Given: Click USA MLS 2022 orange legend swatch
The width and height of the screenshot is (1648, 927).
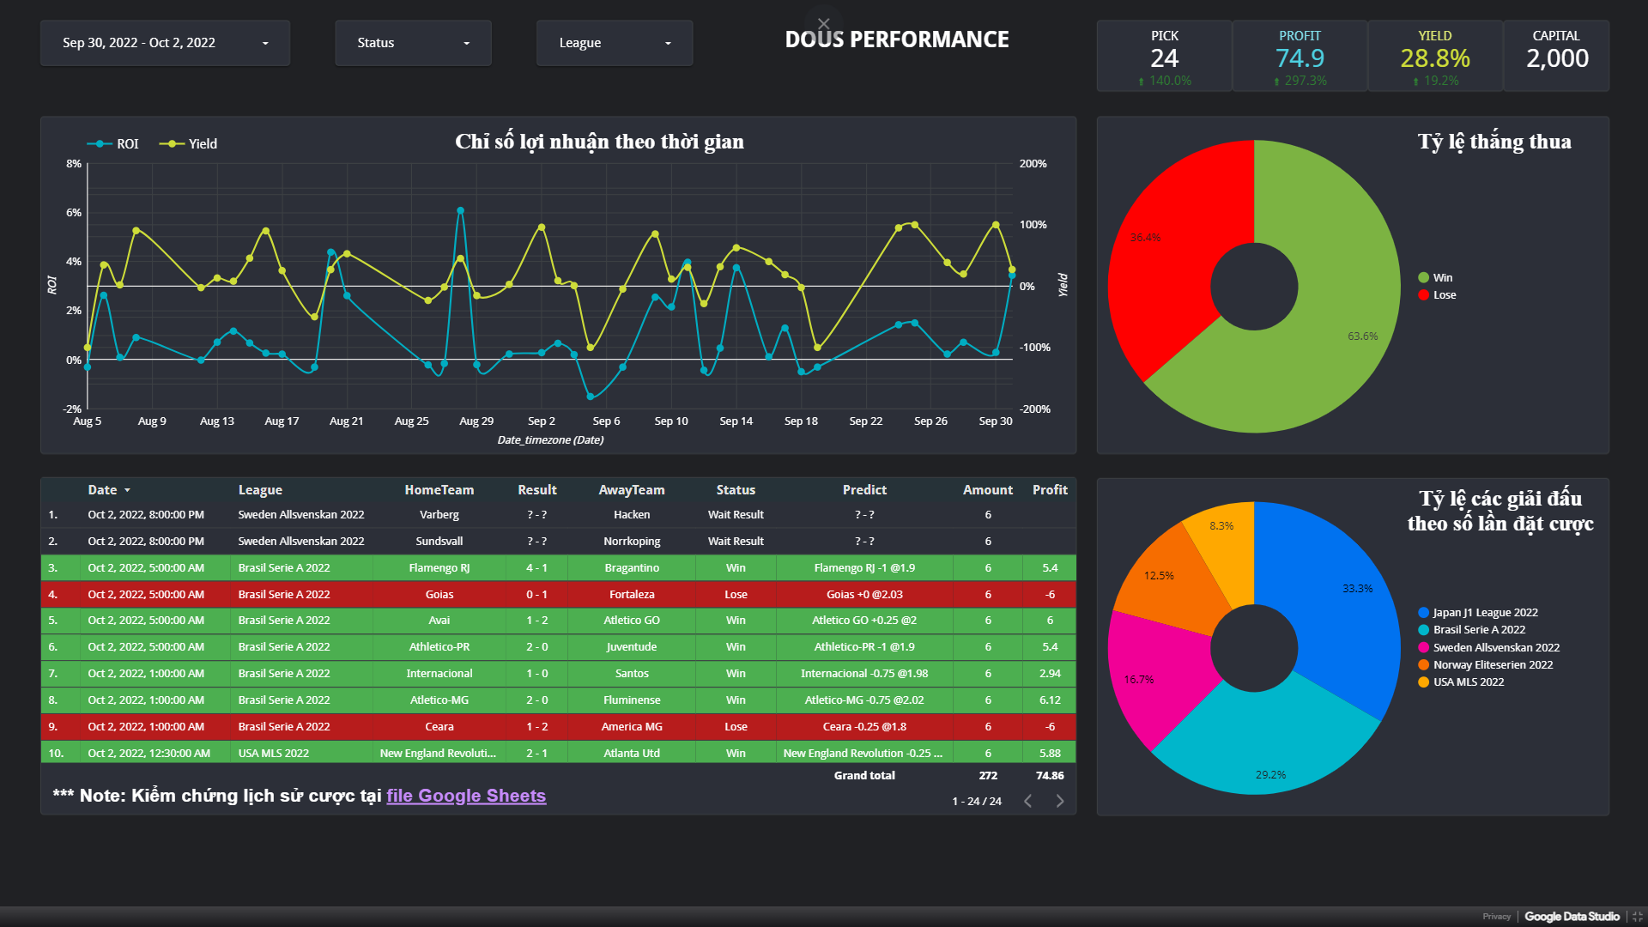Looking at the screenshot, I should pos(1423,682).
